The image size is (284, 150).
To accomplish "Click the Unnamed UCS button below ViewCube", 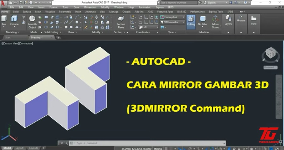I will (270, 67).
